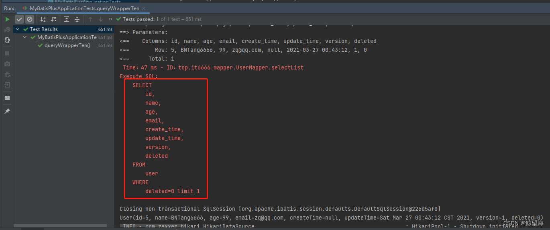Toggle Show Ignored tests filter
Screen dimensions: 550x230
pos(30,19)
